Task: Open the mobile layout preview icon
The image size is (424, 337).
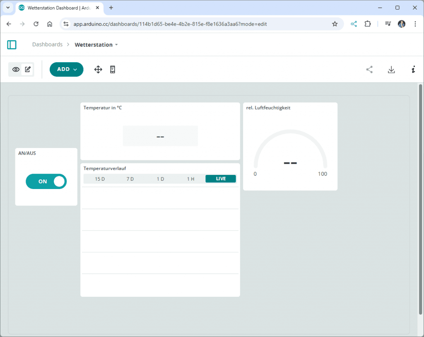Action: [x=112, y=69]
